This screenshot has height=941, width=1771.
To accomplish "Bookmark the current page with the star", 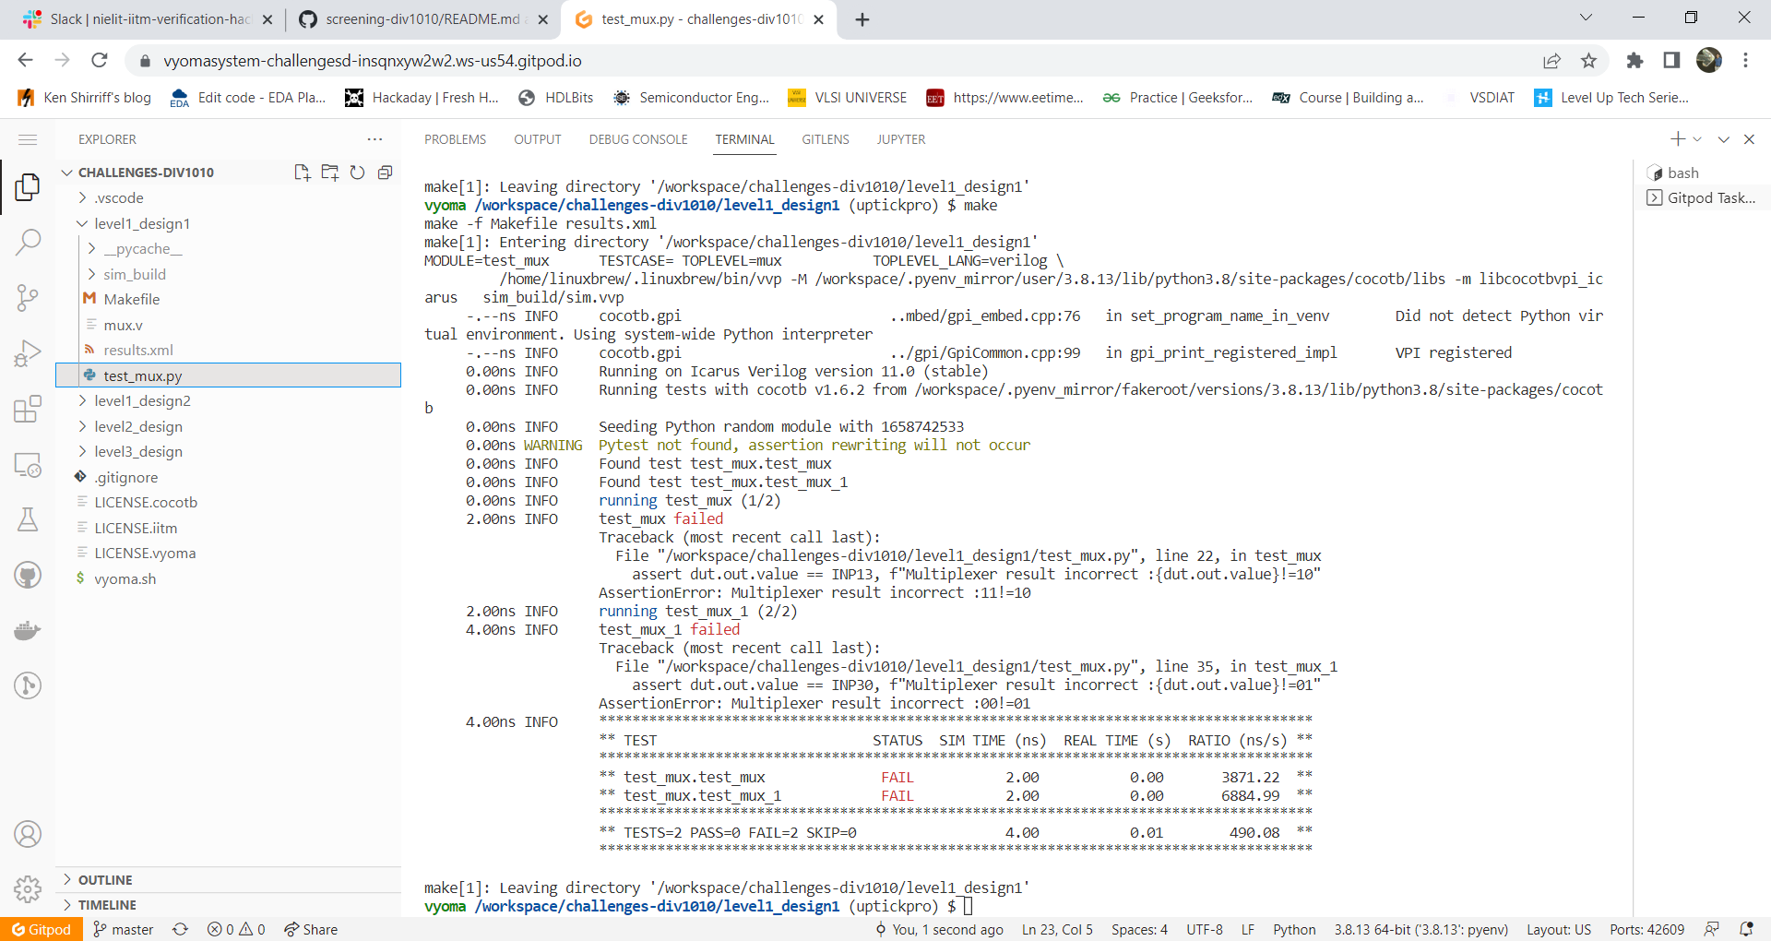I will (1589, 61).
